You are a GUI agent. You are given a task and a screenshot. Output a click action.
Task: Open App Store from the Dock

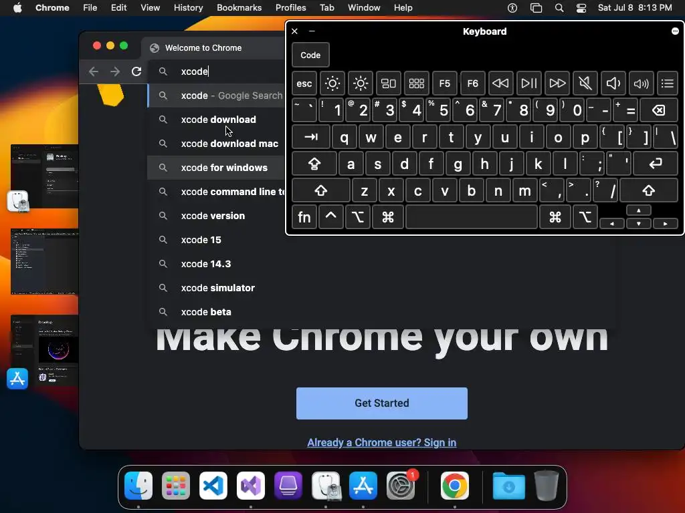point(363,486)
